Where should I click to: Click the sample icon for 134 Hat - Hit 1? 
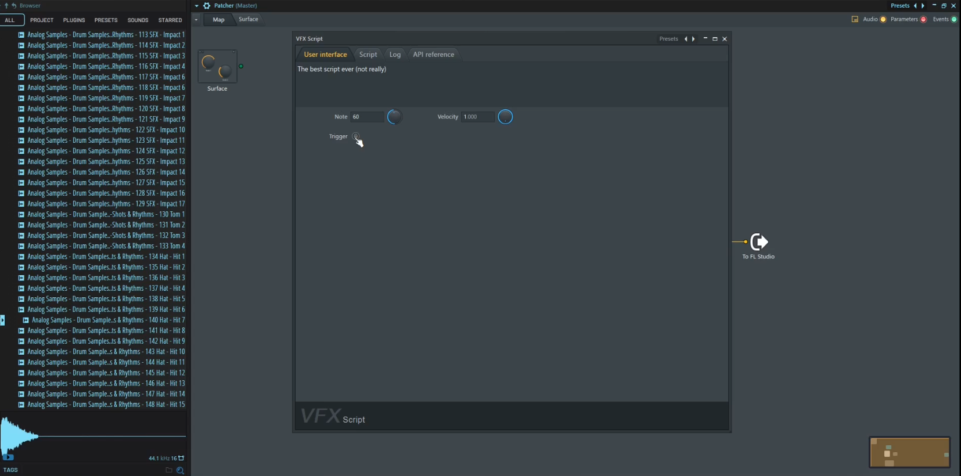pos(21,257)
